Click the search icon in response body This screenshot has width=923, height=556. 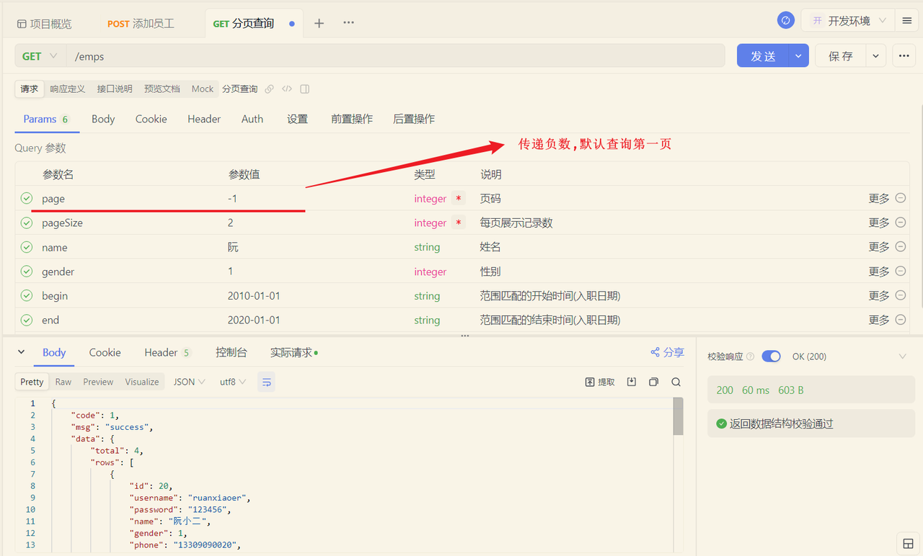click(x=676, y=382)
